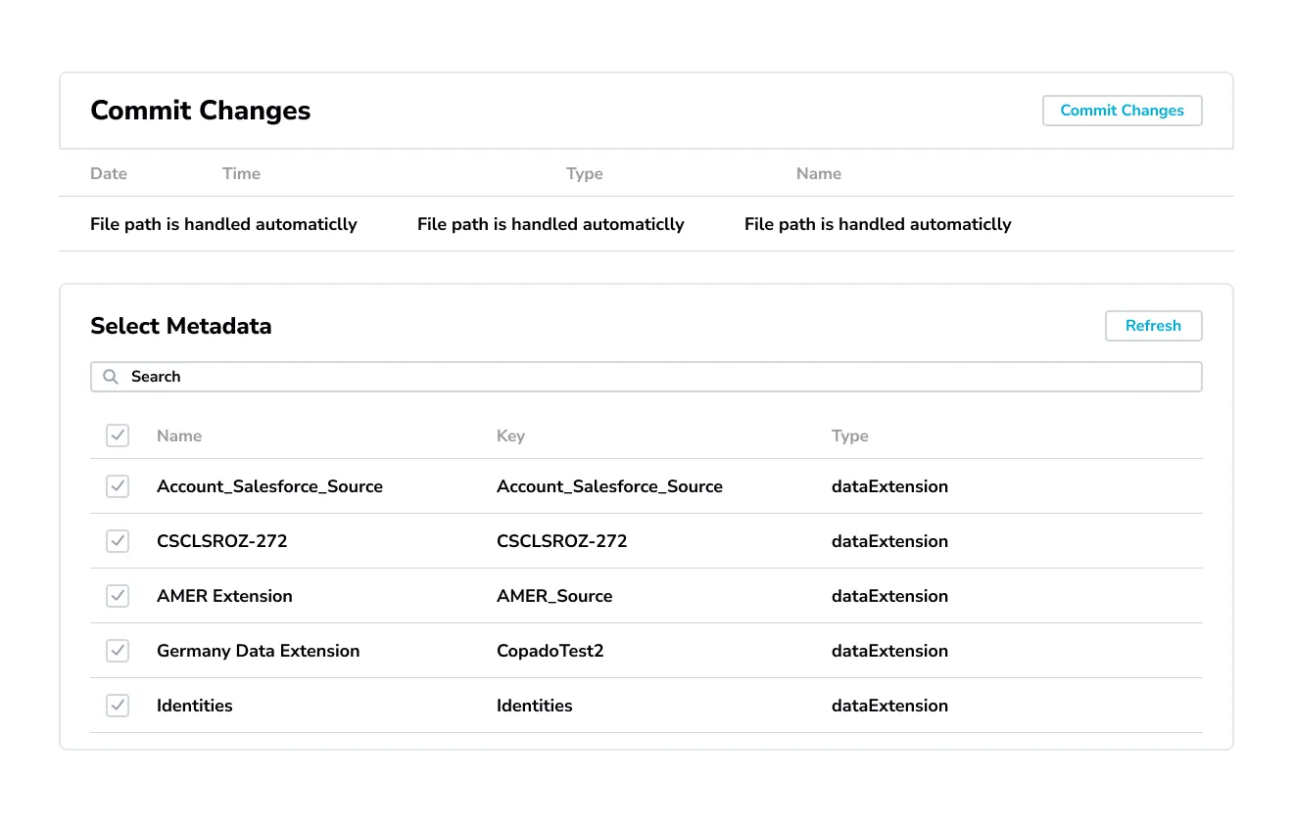Sort by the Time column header
The image size is (1293, 822).
tap(241, 173)
